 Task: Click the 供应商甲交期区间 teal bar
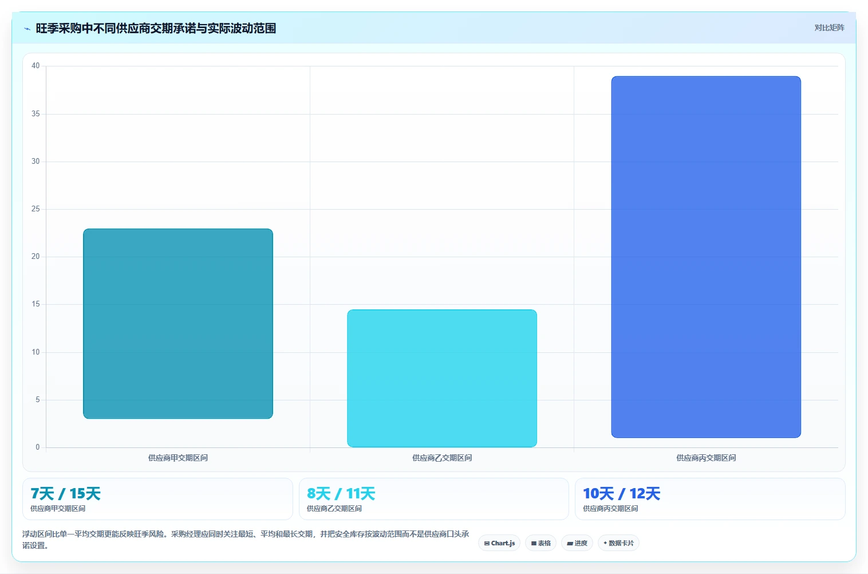[178, 324]
